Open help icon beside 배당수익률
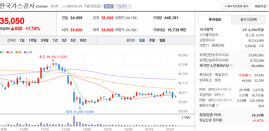This screenshot has width=269, height=131. pyautogui.click(x=217, y=106)
